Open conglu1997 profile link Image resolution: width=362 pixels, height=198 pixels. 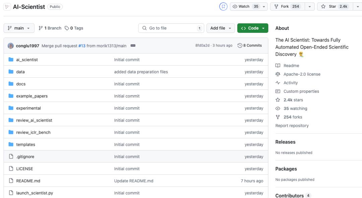point(27,46)
